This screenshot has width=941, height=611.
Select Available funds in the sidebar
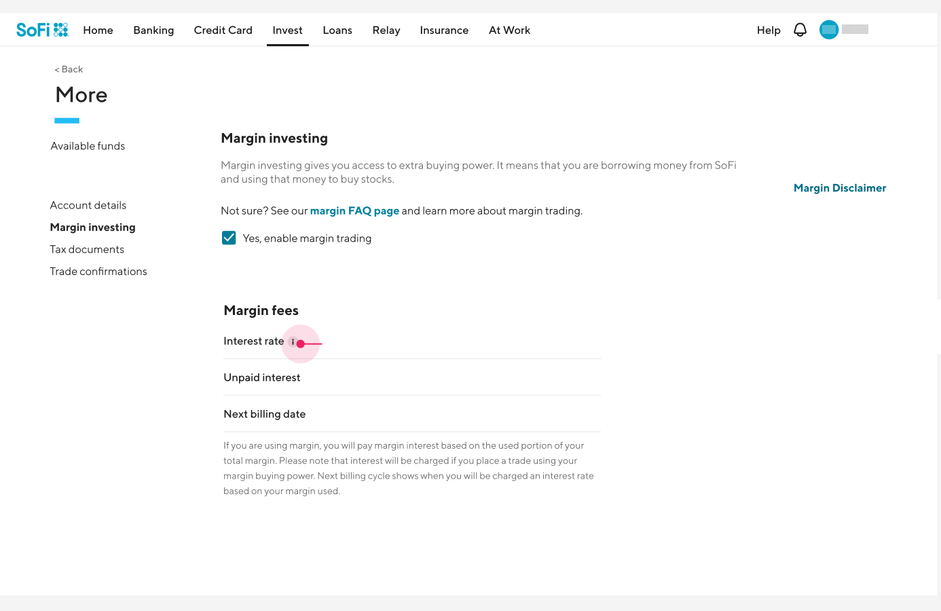[88, 146]
